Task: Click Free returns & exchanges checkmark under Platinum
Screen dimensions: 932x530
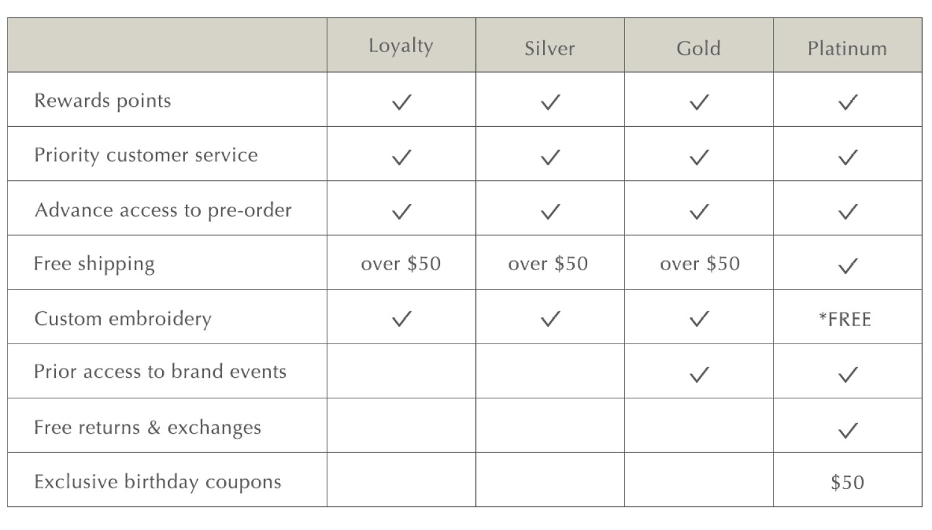Action: click(x=847, y=429)
